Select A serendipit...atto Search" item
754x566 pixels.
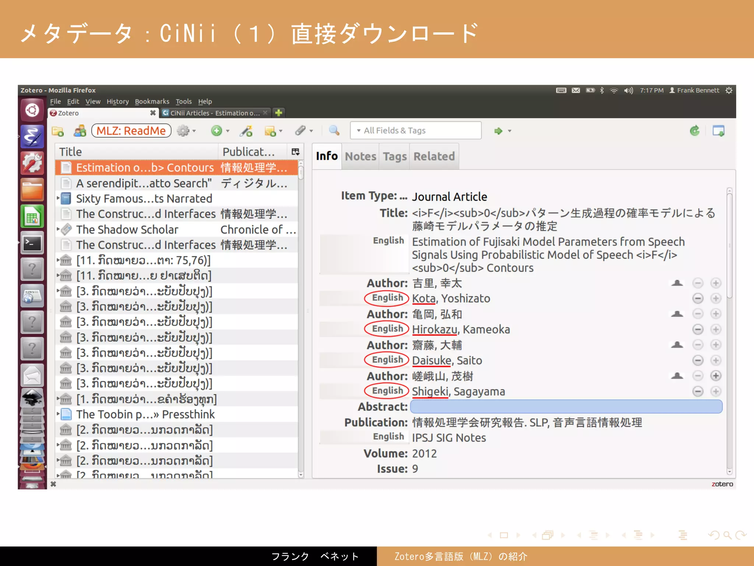coord(176,183)
